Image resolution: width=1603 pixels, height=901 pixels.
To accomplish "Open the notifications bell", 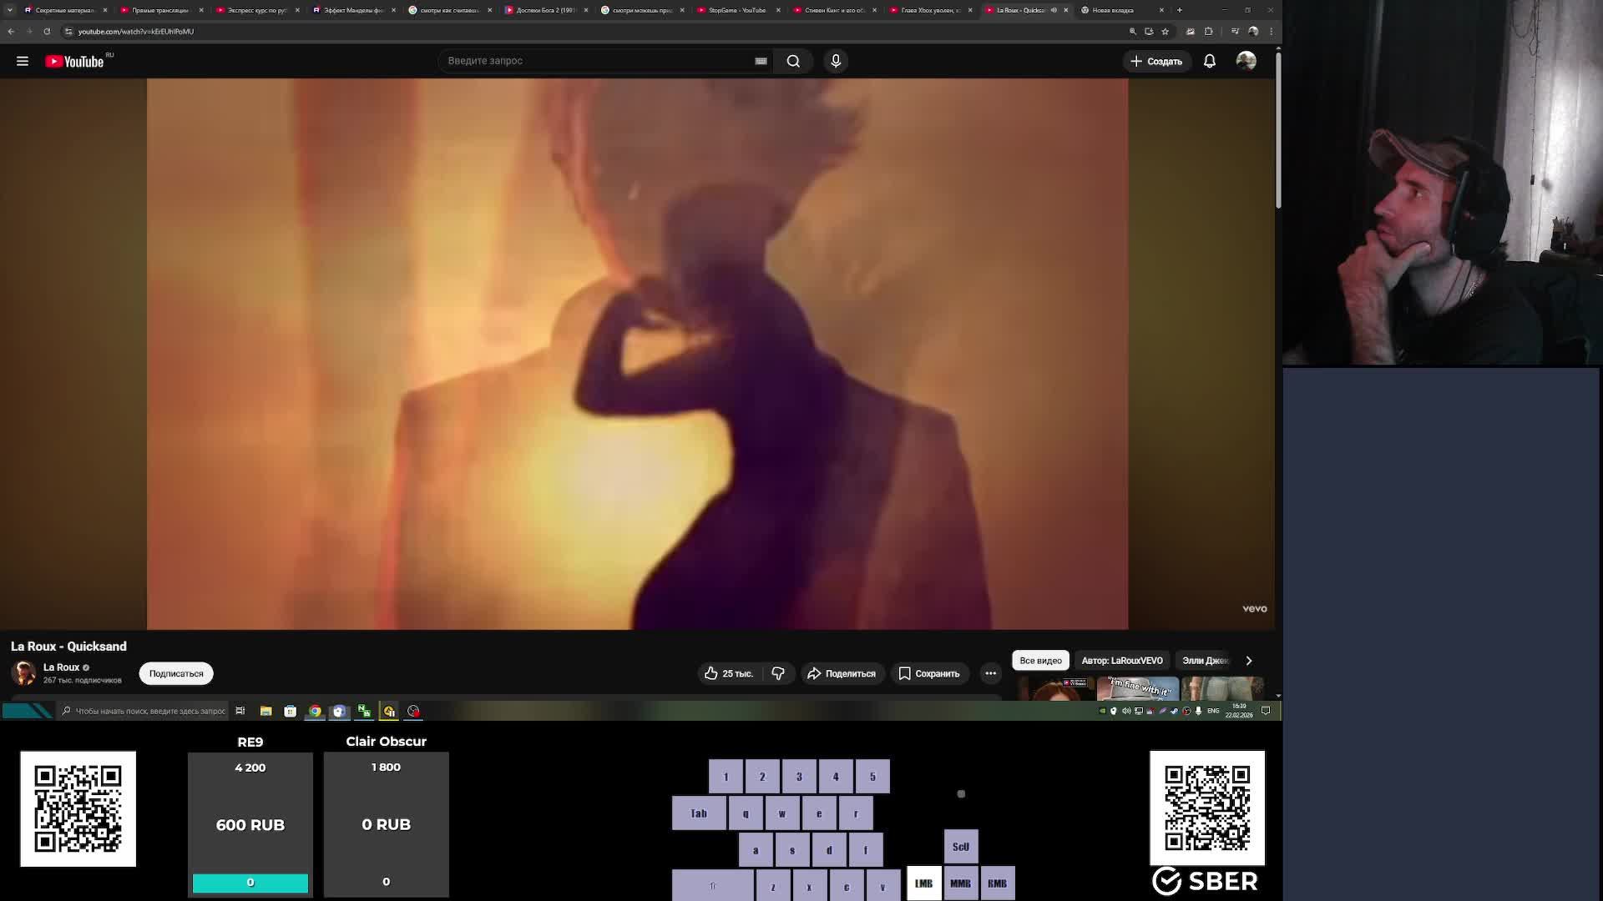I will click(1209, 61).
